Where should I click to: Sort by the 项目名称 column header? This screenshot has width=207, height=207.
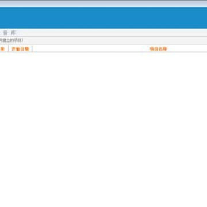tap(158, 49)
